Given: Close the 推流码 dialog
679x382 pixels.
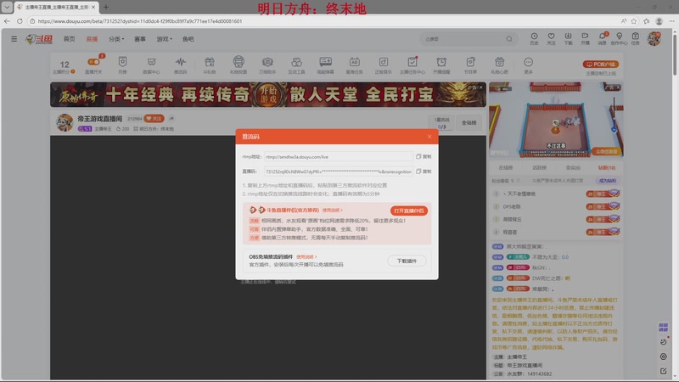Looking at the screenshot, I should [x=429, y=137].
